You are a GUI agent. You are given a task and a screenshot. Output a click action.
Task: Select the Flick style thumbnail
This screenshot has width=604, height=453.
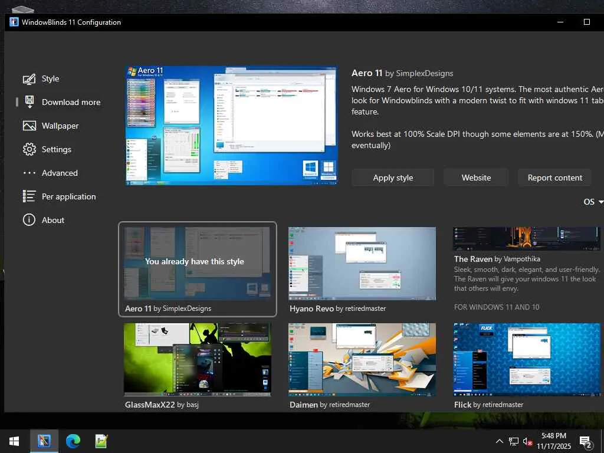[527, 360]
